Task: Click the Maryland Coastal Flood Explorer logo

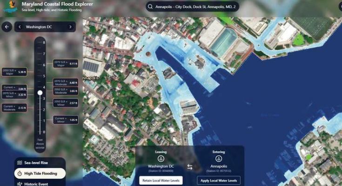Action: pyautogui.click(x=9, y=6)
